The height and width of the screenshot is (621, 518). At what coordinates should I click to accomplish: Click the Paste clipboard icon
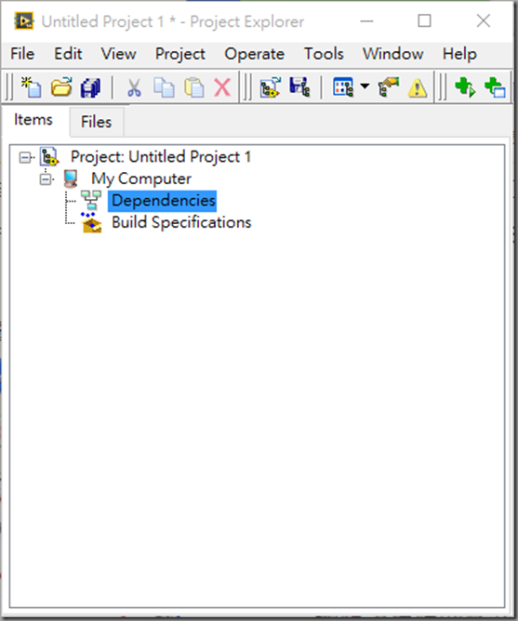point(193,87)
